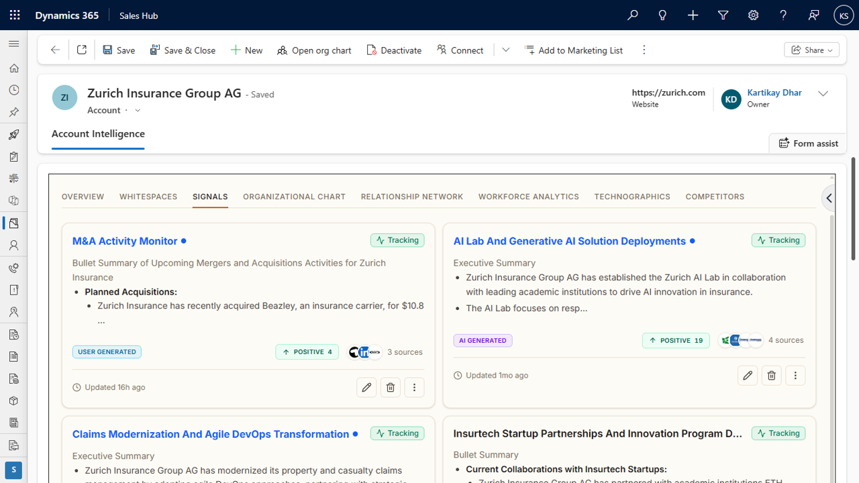The image size is (859, 483).
Task: Click the Form assist button
Action: 808,143
